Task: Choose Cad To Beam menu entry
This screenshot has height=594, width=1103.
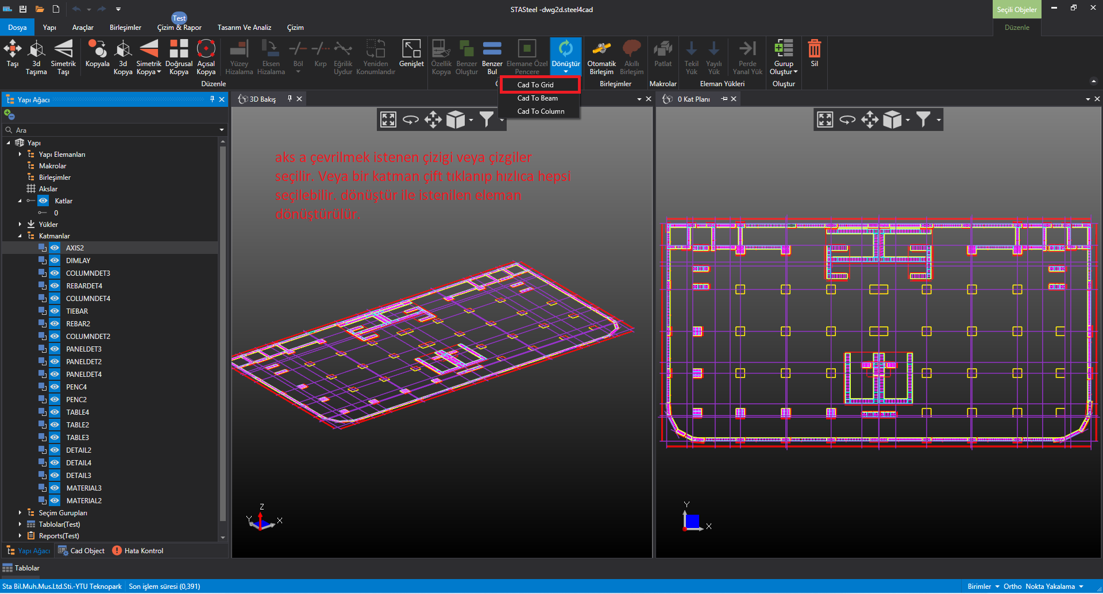Action: pos(537,98)
